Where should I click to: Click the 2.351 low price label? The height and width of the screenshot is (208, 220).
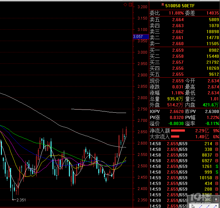click(21, 200)
